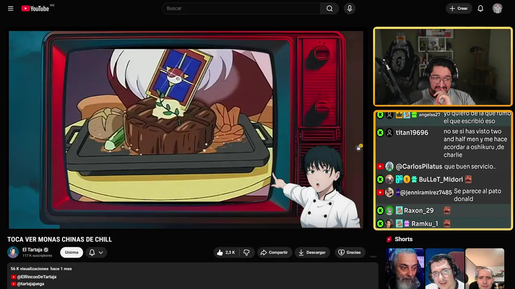
Task: Open the second Shorts thumbnail
Action: (445, 269)
